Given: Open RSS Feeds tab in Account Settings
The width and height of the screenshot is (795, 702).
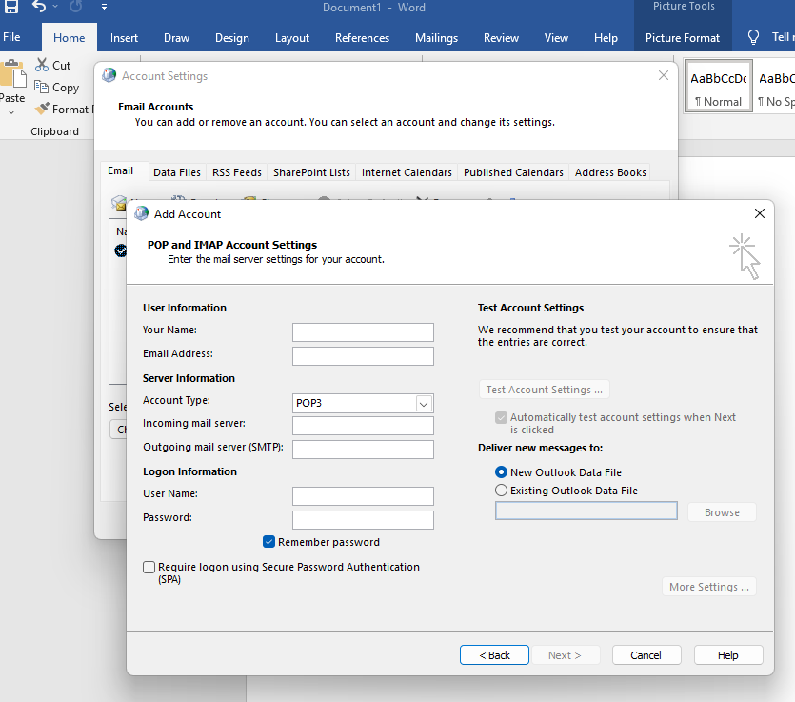Looking at the screenshot, I should point(237,172).
